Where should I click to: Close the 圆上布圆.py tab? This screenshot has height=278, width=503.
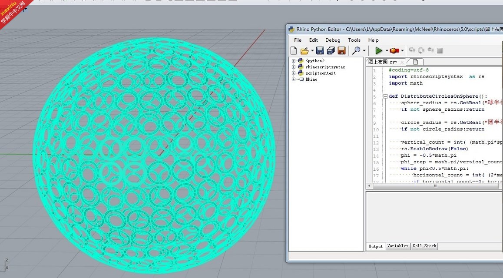(402, 62)
